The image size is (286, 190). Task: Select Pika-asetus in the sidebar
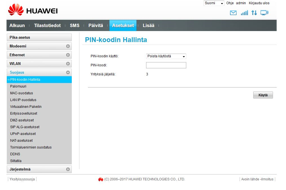39,38
